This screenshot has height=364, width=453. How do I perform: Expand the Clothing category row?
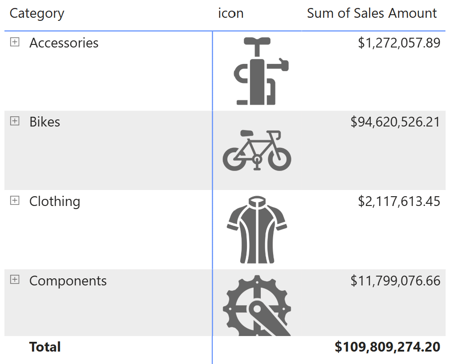point(15,201)
